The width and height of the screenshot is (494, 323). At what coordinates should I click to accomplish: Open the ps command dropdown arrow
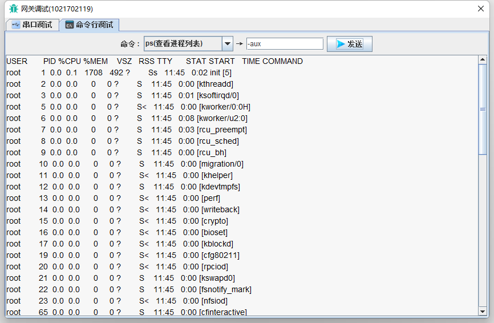pos(227,44)
